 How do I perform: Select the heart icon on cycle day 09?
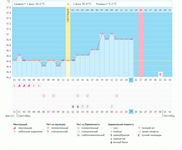tap(53, 96)
